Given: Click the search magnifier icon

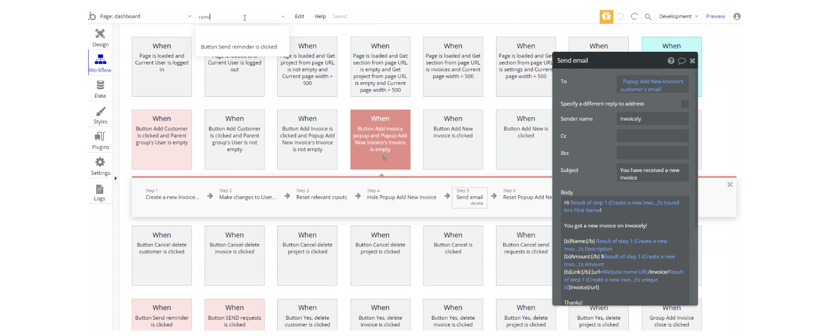Looking at the screenshot, I should (648, 17).
